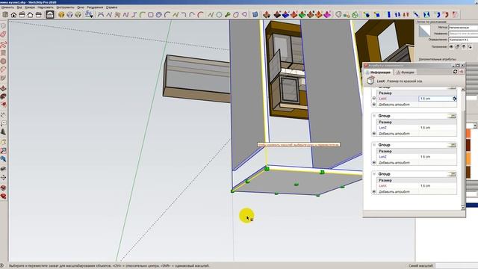The image size is (478, 269).
Task: Toggle the receive shadows icon in entity info
Action: [464, 46]
